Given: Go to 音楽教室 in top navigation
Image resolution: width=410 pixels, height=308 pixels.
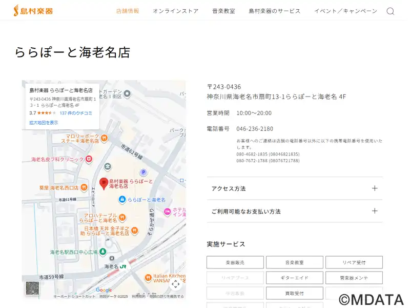Looking at the screenshot, I should tap(223, 11).
